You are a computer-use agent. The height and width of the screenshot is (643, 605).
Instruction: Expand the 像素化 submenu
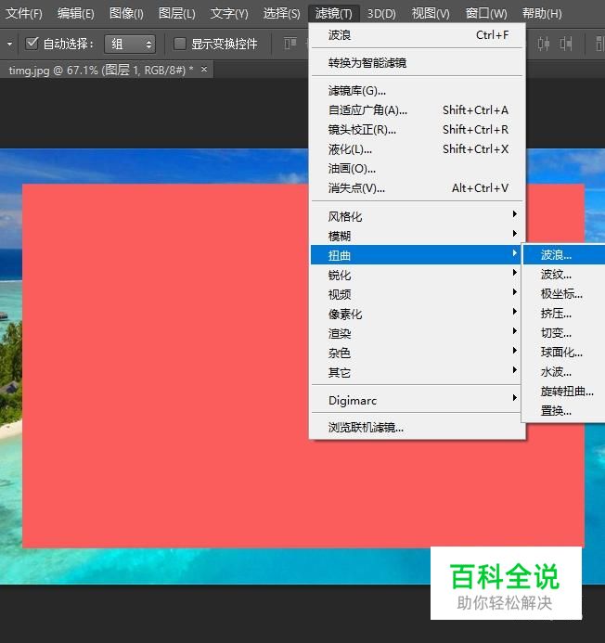pos(418,314)
